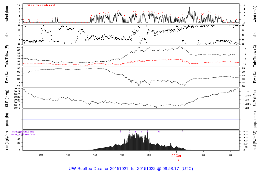This screenshot has height=179, width=262.
Task: Click the red '22Oct' date label
Action: point(176,156)
